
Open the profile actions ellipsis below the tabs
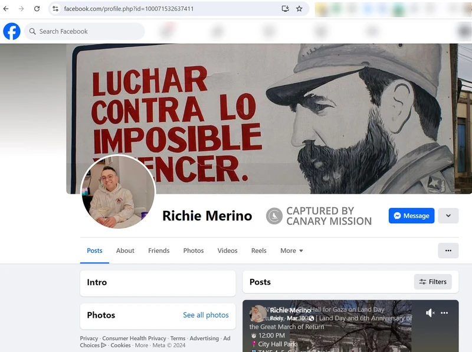click(448, 250)
